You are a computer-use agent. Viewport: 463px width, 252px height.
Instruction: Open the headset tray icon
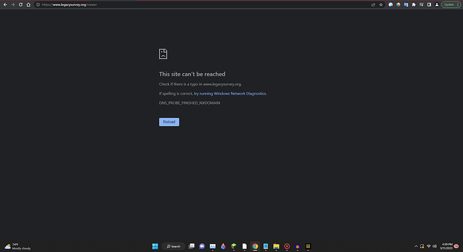click(x=422, y=247)
